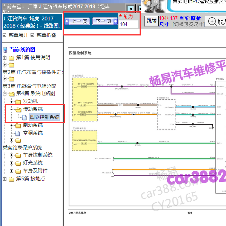Open 乘客约束保护系统 tree item
226x226 pixels.
(22, 148)
